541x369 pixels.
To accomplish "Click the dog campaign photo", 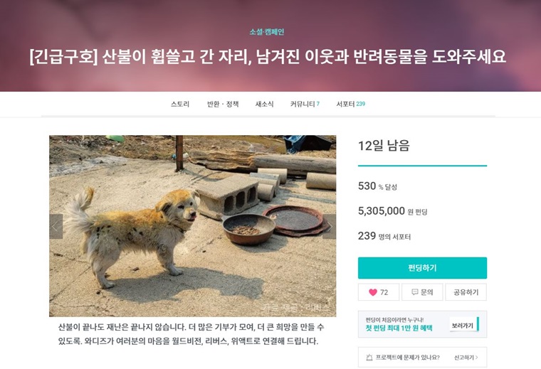I will 192,226.
